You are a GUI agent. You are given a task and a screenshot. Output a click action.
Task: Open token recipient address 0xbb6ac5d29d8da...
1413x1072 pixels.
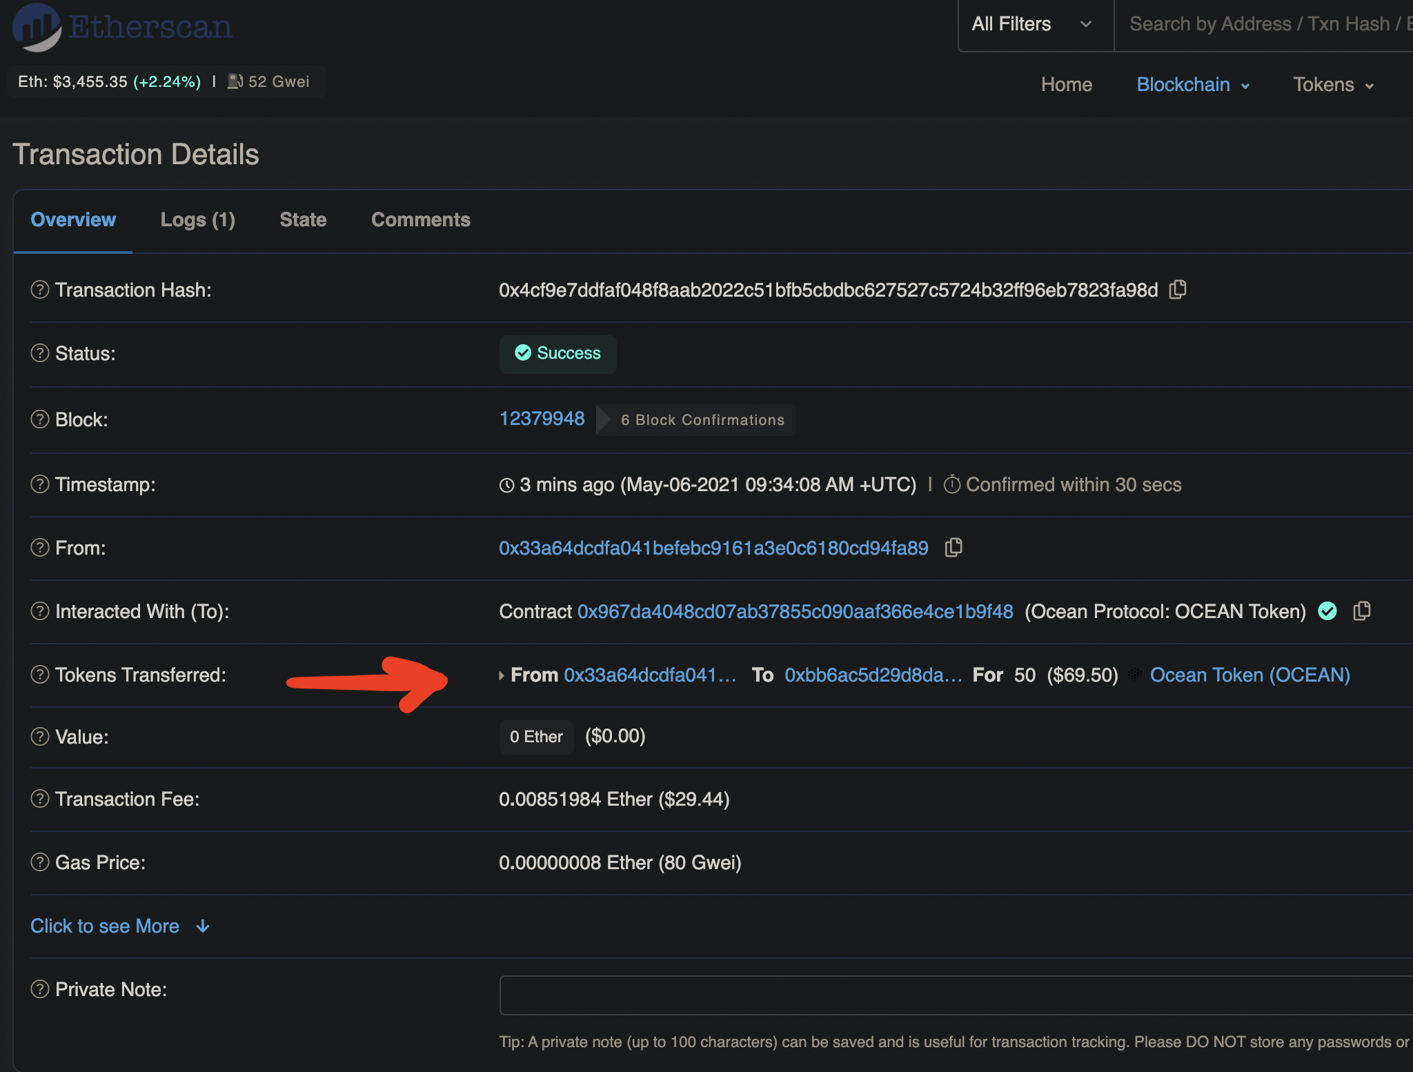click(x=873, y=675)
